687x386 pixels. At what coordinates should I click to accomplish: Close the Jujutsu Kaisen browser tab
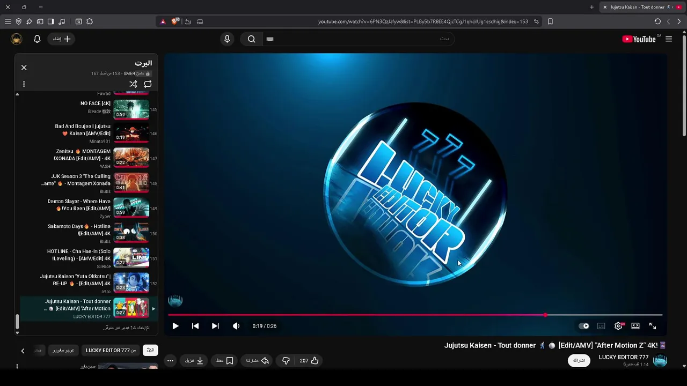tap(605, 7)
